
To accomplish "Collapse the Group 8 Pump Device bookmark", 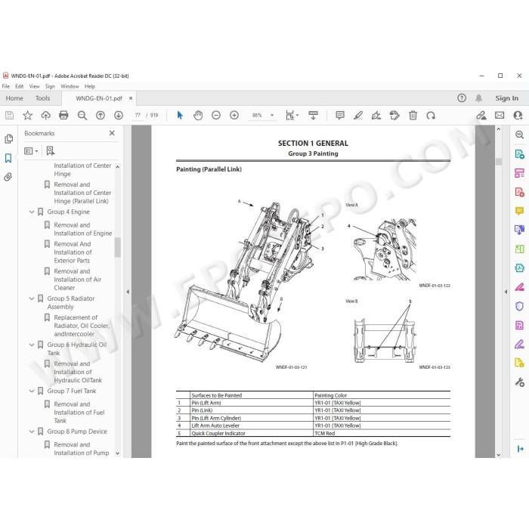I will click(32, 432).
